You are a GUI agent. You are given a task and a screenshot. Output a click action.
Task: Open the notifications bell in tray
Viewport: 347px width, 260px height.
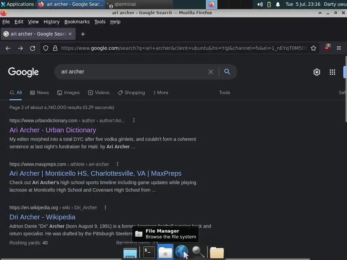tap(278, 4)
